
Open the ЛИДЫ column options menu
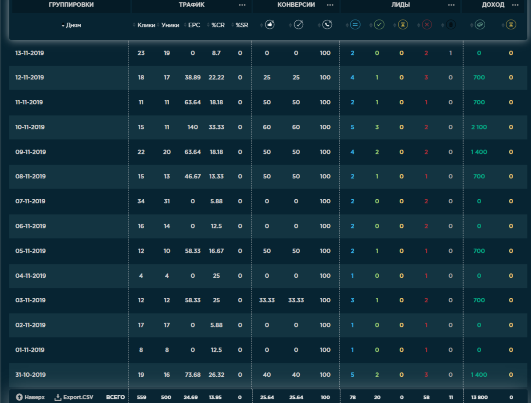[452, 5]
